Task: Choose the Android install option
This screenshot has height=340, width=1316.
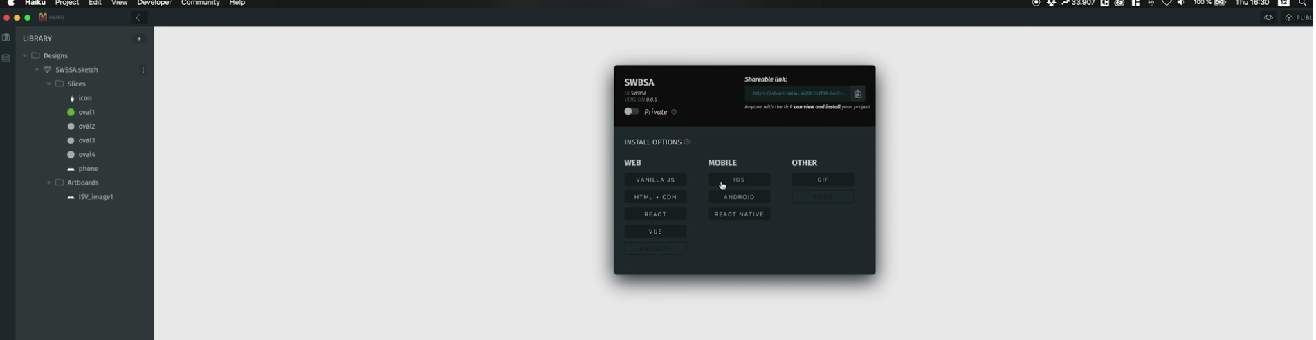Action: coord(739,197)
